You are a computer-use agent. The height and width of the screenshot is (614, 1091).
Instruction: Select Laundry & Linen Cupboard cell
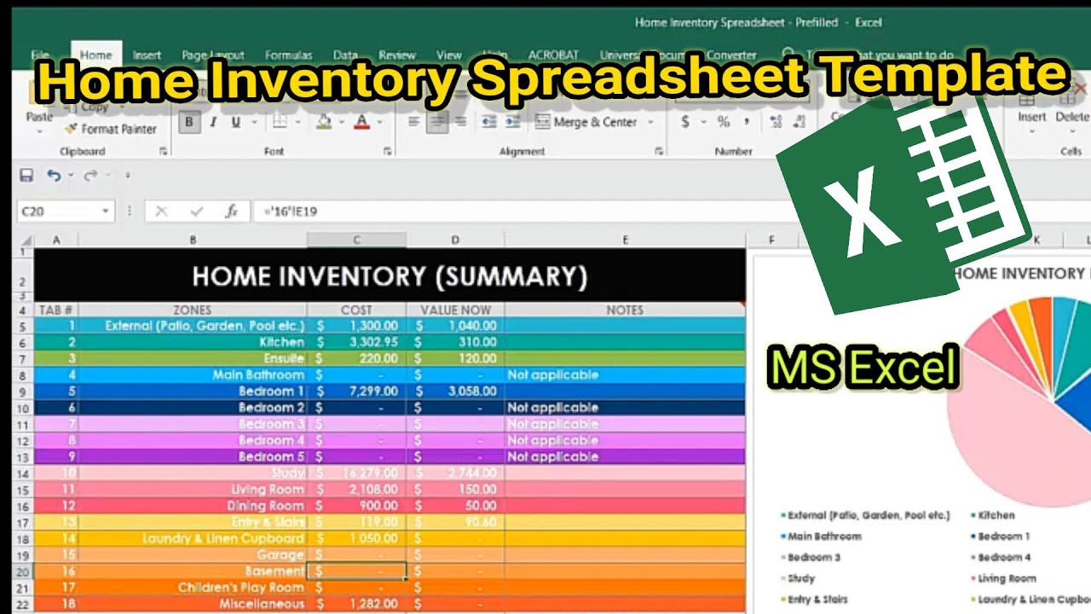pos(193,538)
